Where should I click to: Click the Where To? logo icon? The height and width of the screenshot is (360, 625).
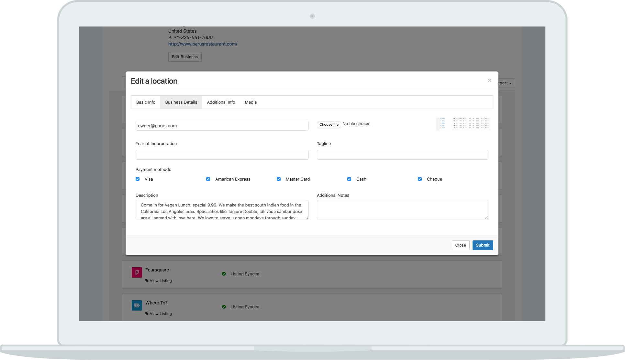point(137,305)
